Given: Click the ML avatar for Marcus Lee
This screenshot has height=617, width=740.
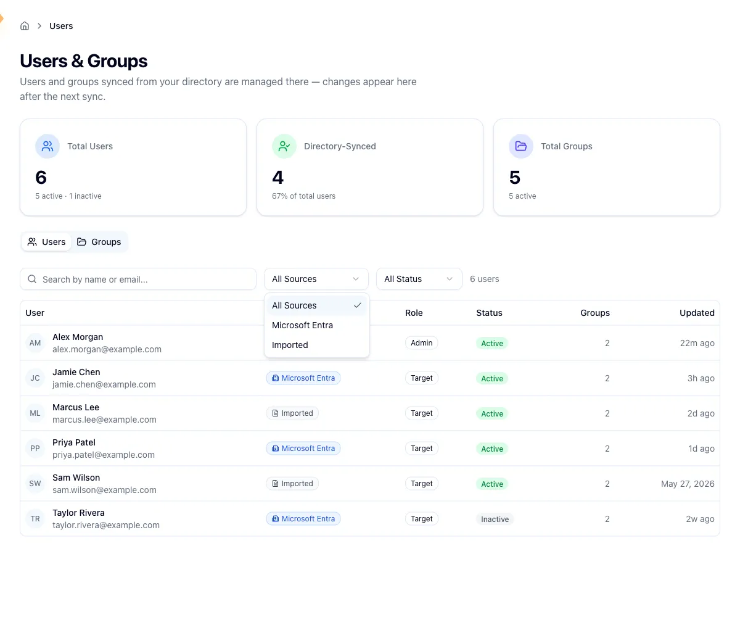Looking at the screenshot, I should coord(35,413).
